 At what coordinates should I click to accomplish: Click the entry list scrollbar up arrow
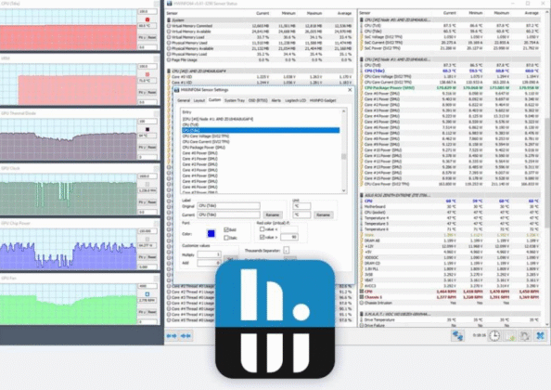coord(343,111)
